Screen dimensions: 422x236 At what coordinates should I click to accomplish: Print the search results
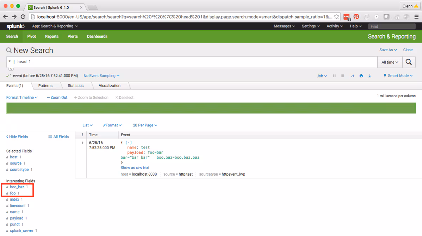[361, 76]
